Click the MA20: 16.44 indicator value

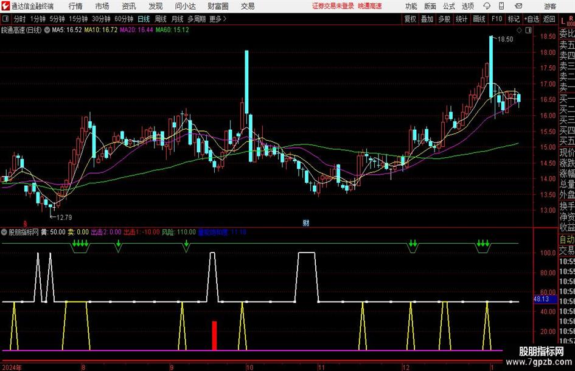tap(136, 30)
